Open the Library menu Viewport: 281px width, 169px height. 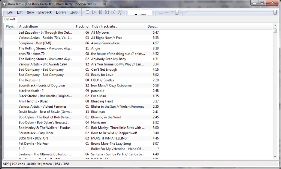[61, 12]
